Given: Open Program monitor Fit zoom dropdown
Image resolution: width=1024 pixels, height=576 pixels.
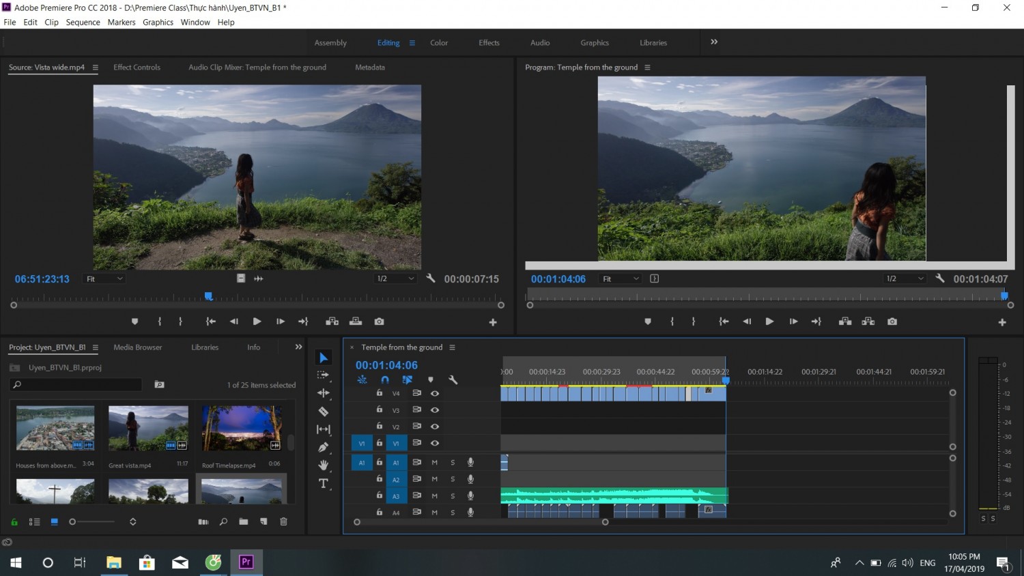Looking at the screenshot, I should (621, 278).
